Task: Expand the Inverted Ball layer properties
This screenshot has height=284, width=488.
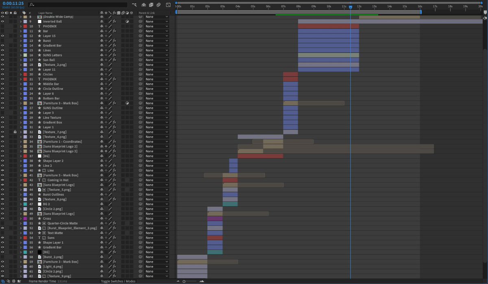Action: (x=21, y=22)
